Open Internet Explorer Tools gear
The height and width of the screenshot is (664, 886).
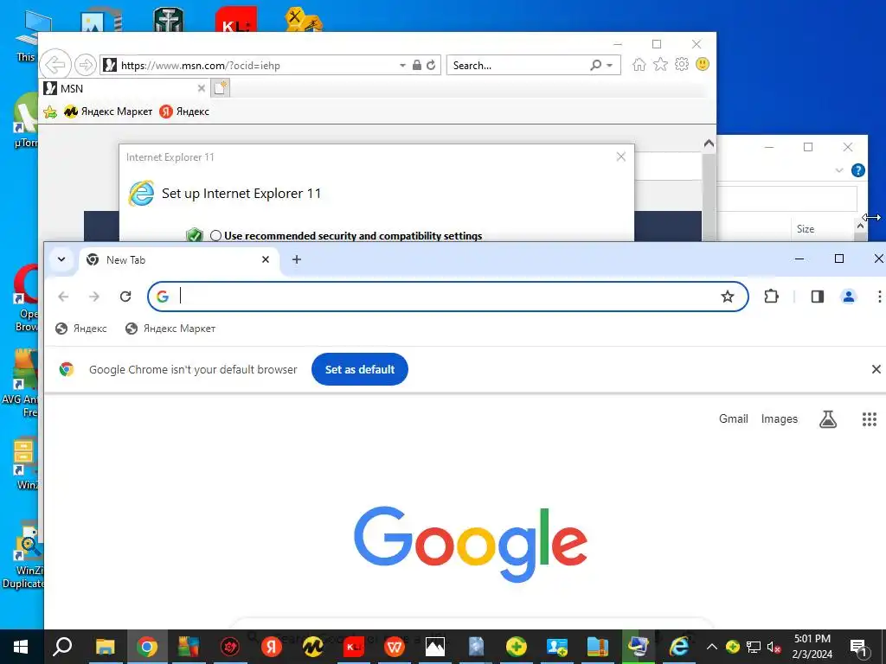point(682,64)
